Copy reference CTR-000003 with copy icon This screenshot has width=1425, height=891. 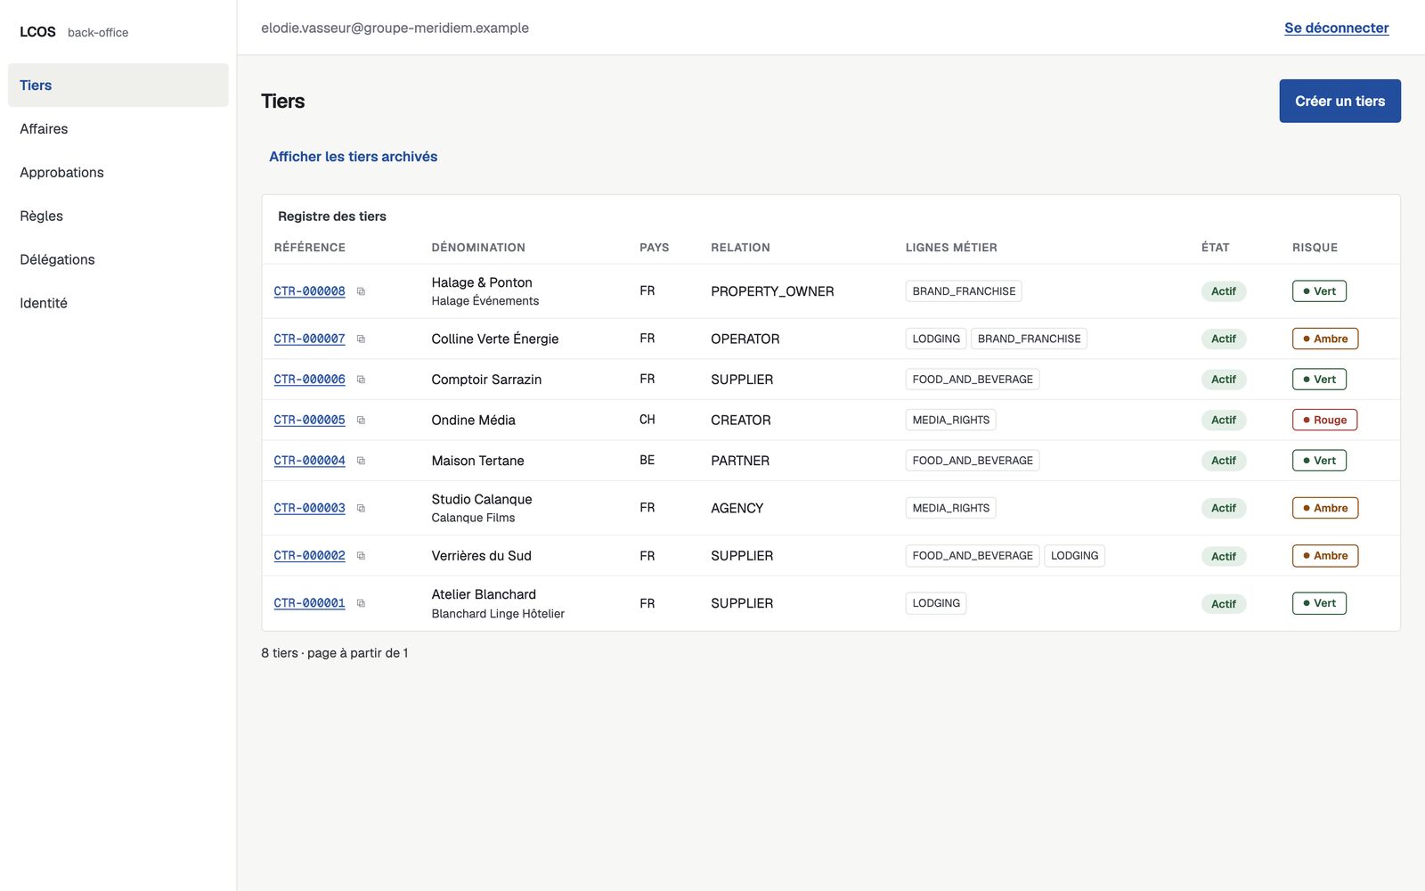point(361,508)
